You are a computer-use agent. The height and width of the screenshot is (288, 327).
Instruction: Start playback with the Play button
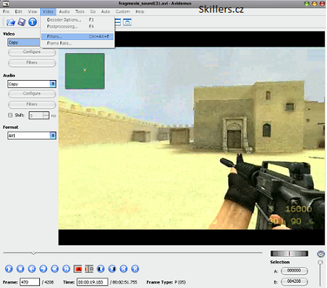9,269
